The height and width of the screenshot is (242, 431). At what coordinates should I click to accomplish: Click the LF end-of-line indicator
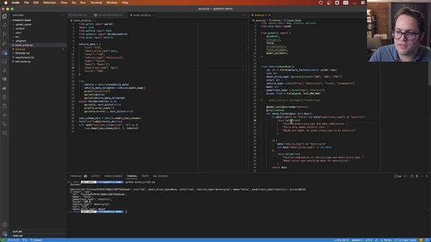click(376, 240)
